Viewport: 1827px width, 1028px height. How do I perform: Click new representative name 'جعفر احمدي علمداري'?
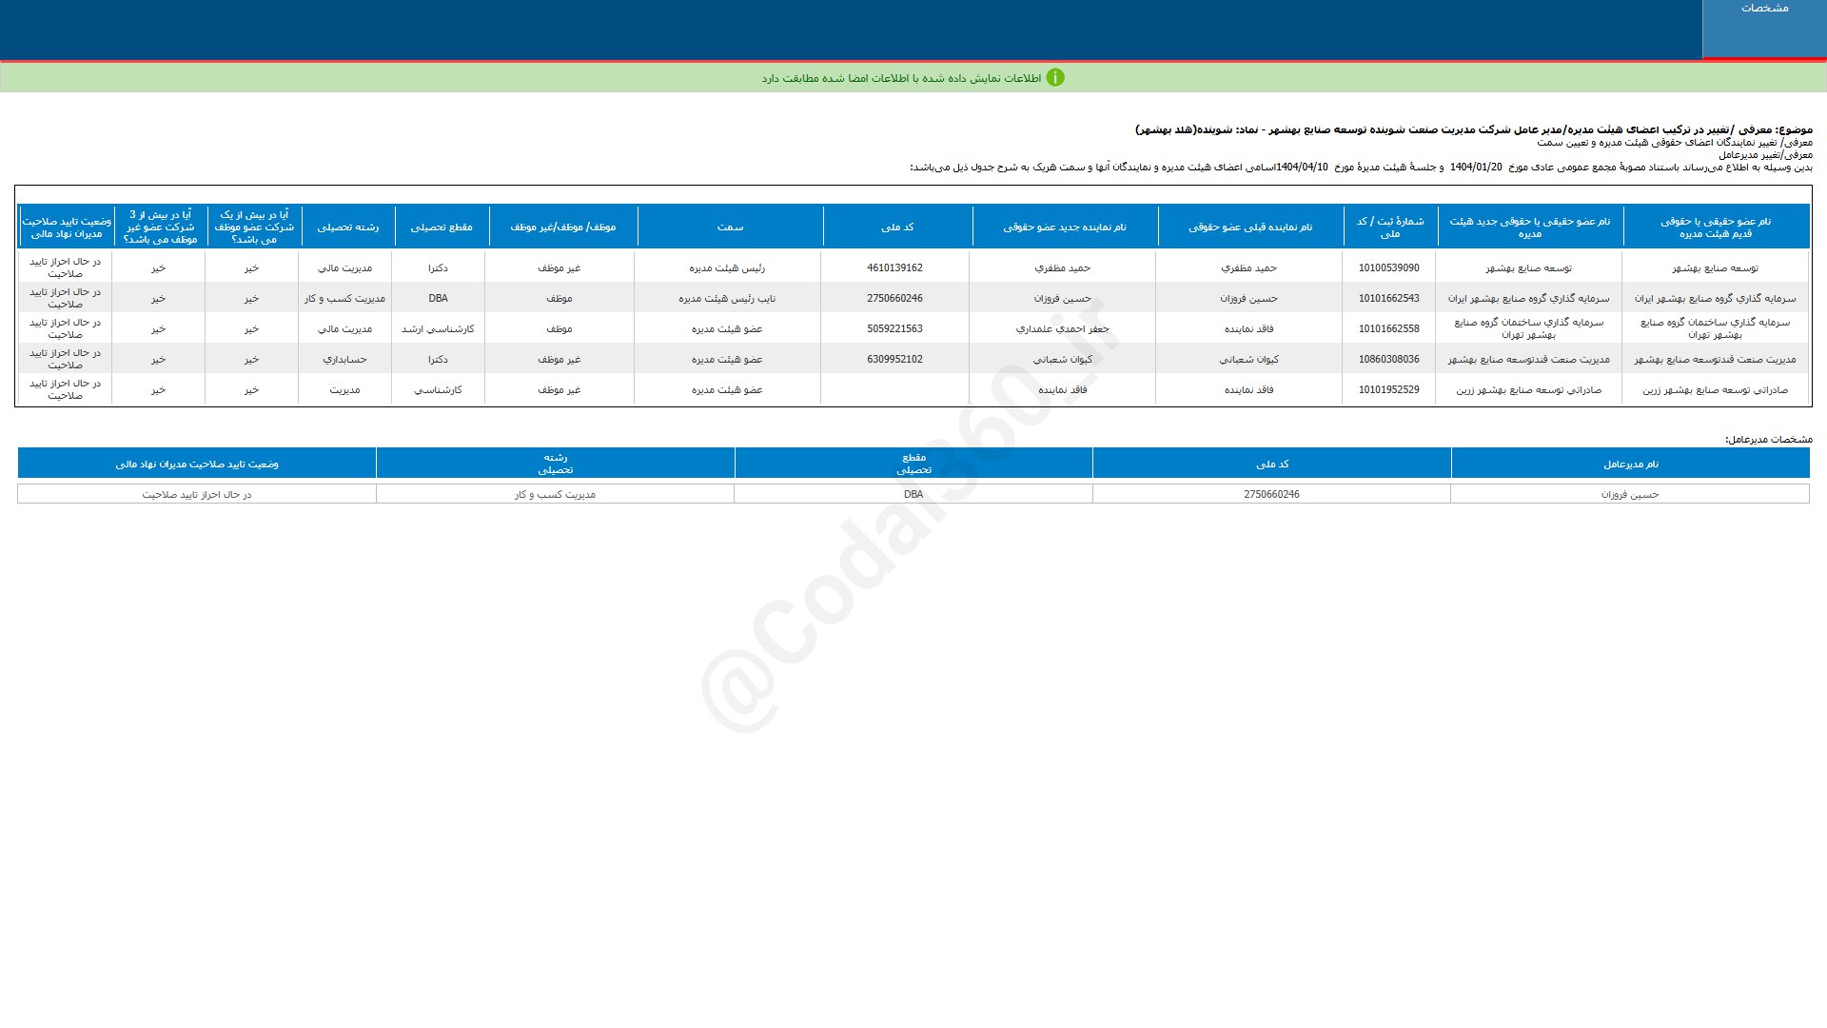point(1063,329)
